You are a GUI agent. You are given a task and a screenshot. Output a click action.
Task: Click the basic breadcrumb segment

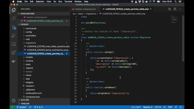tap(81, 14)
